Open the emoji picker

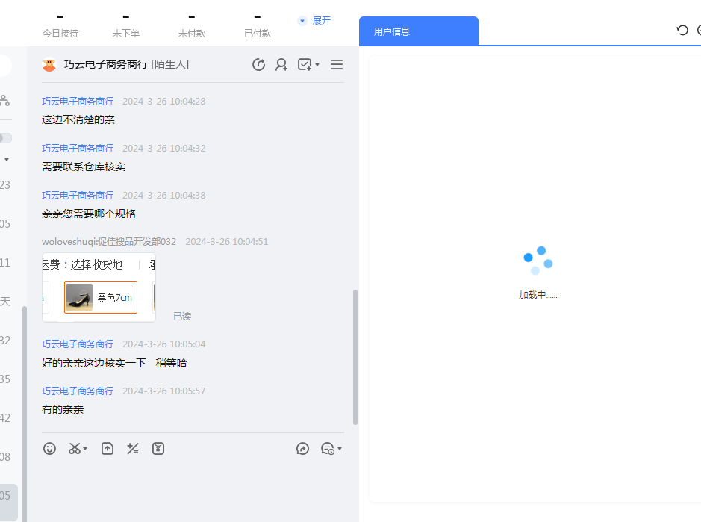[x=50, y=449]
